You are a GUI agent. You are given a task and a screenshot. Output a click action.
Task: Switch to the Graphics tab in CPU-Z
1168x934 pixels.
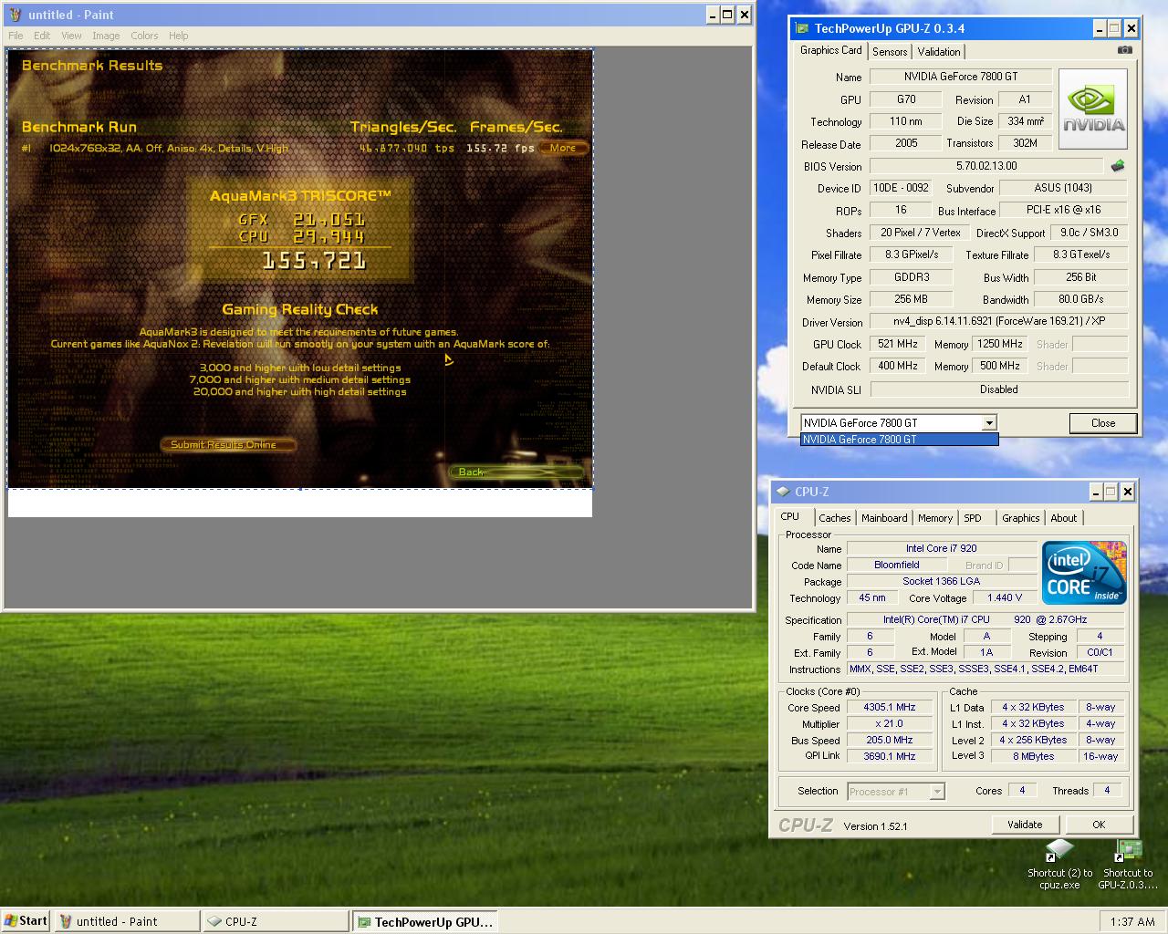tap(1020, 518)
